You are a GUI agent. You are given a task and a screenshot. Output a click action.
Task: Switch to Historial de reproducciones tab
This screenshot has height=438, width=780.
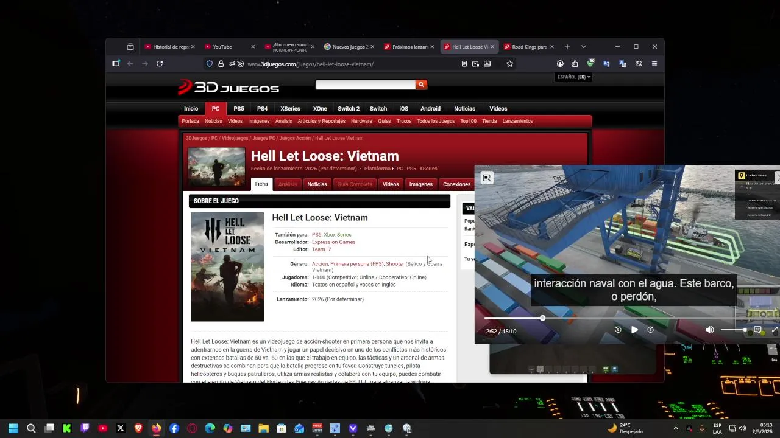click(x=169, y=47)
